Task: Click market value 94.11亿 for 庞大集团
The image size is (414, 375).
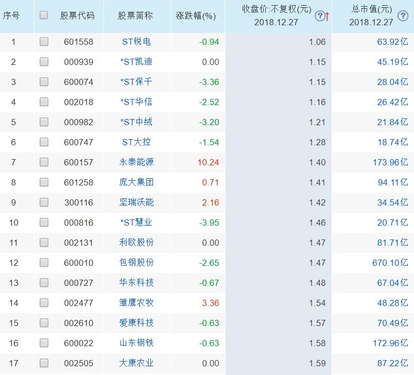Action: tap(393, 182)
